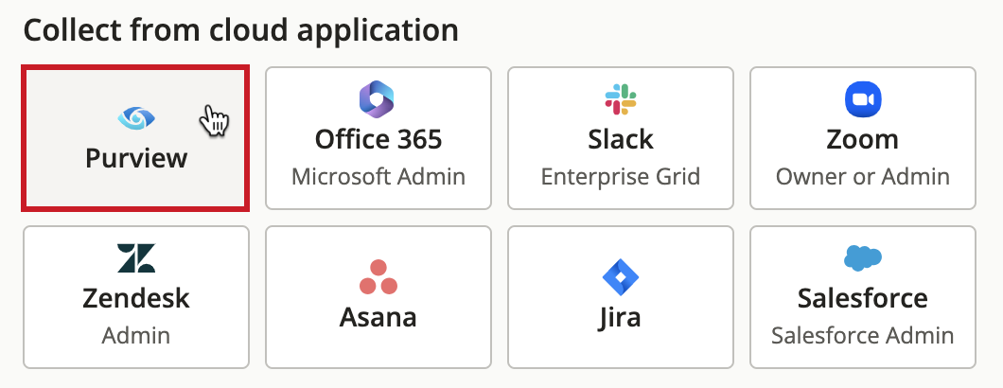Click the blue Zoom camera icon
The height and width of the screenshot is (388, 1003).
863,100
